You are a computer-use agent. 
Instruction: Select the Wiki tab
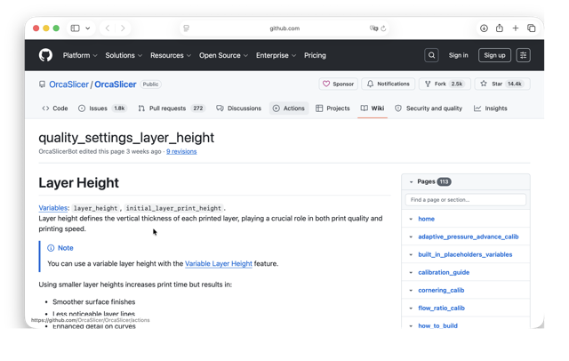(373, 108)
